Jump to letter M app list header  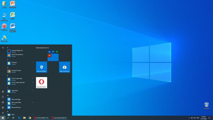(8, 95)
